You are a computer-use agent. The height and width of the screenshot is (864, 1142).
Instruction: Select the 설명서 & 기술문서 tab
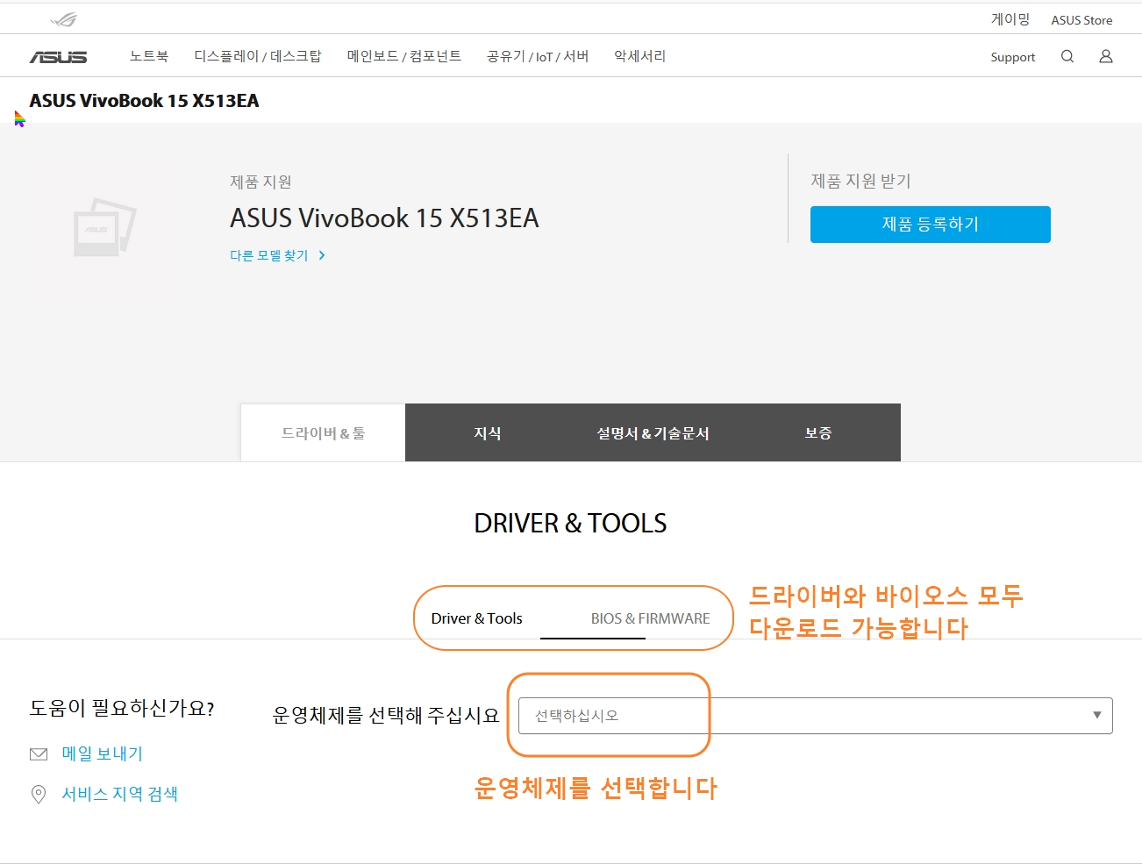tap(653, 432)
